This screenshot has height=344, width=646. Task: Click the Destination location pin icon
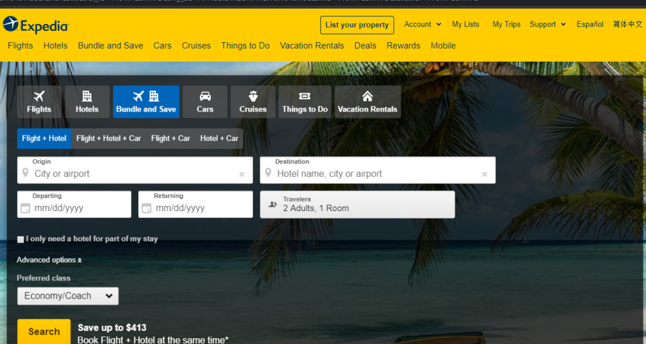268,173
